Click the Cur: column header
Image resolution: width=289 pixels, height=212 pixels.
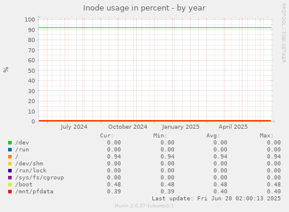pyautogui.click(x=107, y=136)
